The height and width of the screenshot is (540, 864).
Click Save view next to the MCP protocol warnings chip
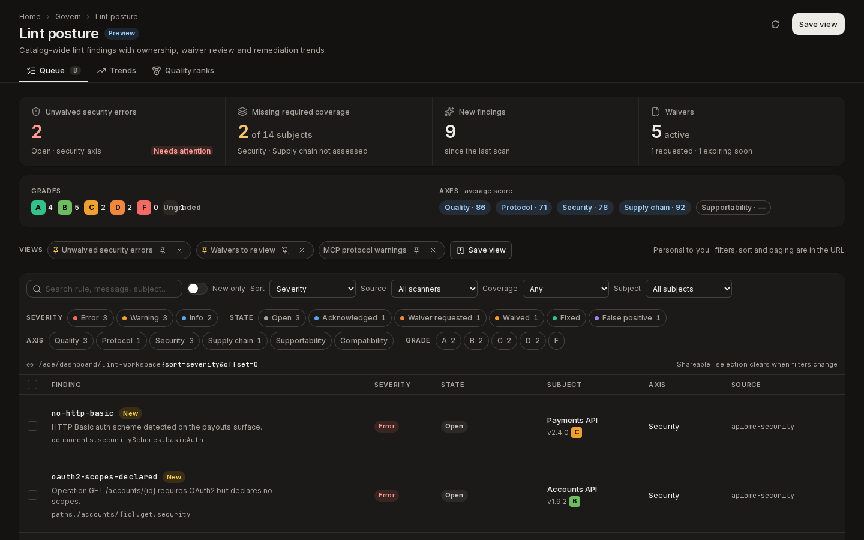click(481, 250)
